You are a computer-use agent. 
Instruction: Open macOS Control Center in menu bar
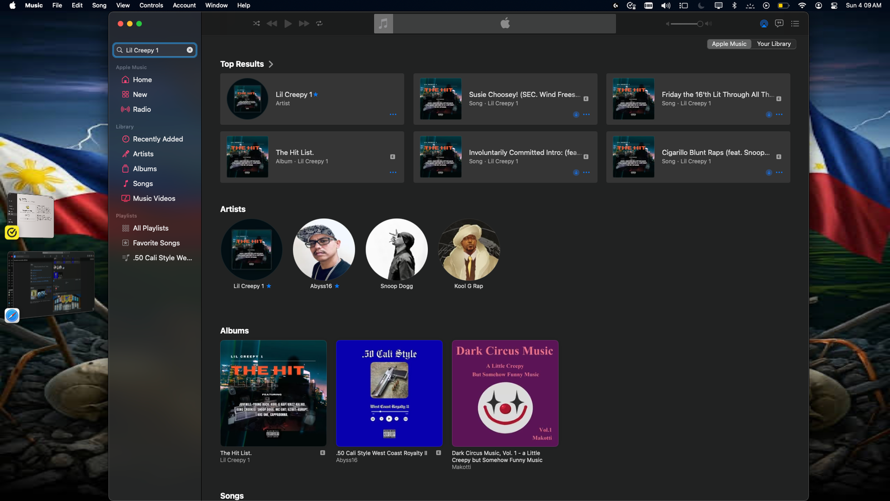834,6
